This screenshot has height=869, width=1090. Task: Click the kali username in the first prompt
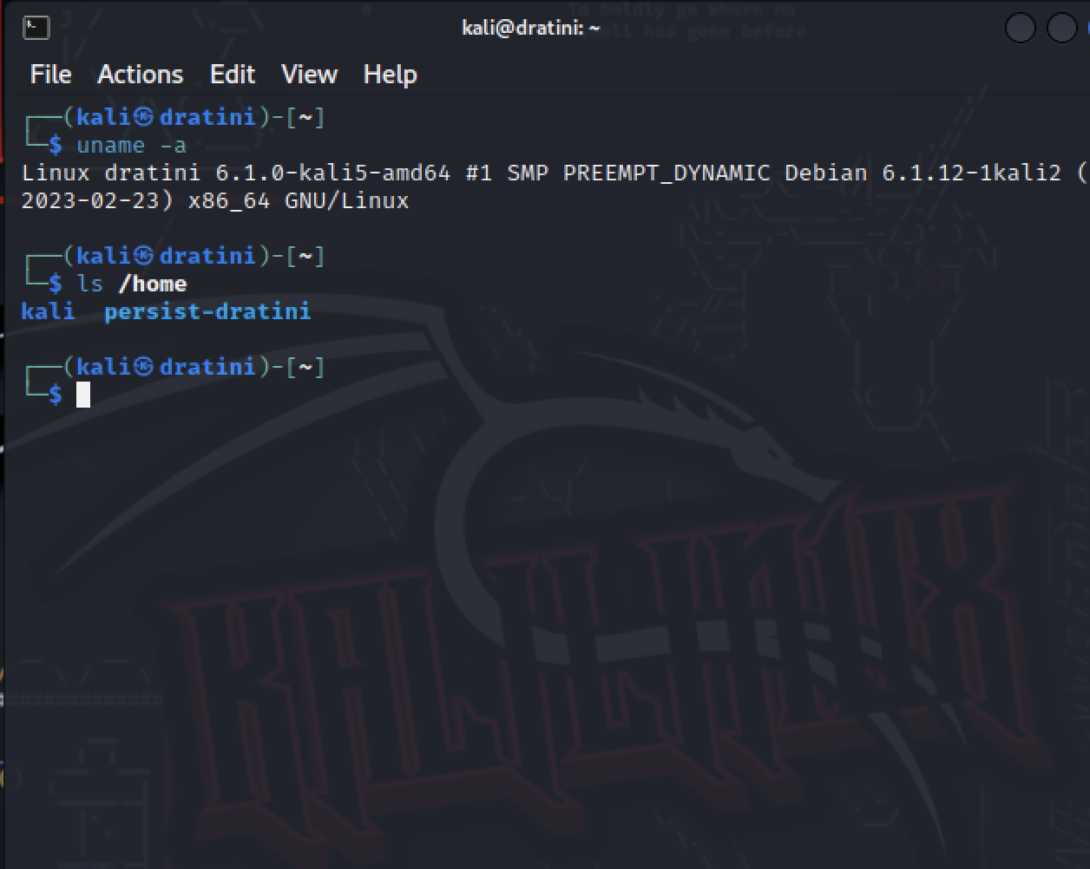click(102, 116)
